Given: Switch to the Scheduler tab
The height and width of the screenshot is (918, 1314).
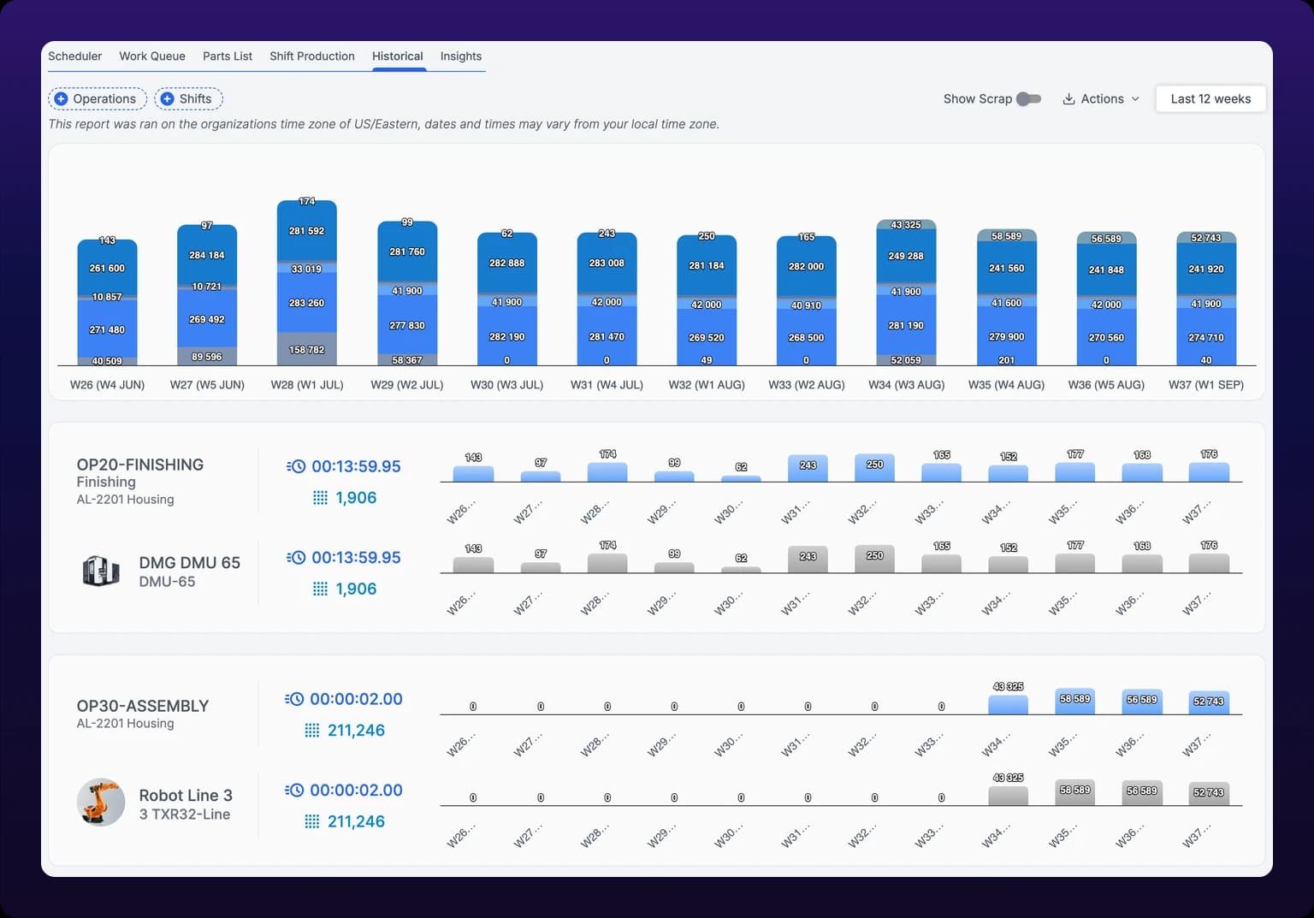Looking at the screenshot, I should pos(75,56).
